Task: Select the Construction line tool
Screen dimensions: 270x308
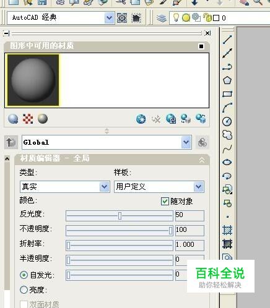Action: 227,53
